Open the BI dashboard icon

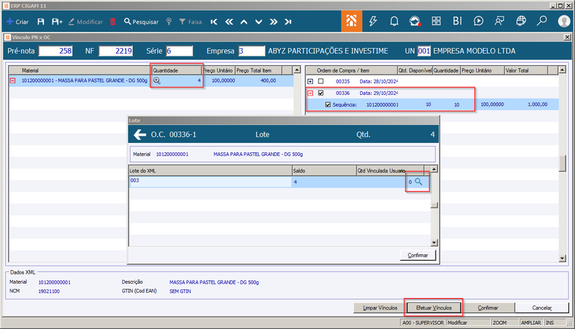tap(457, 22)
